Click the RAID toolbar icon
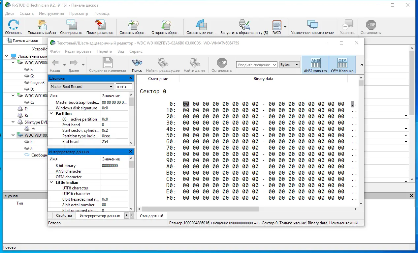 point(277,25)
